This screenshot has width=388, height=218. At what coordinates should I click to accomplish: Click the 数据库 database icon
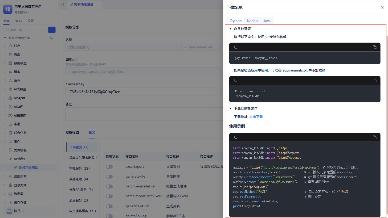pyautogui.click(x=10, y=194)
